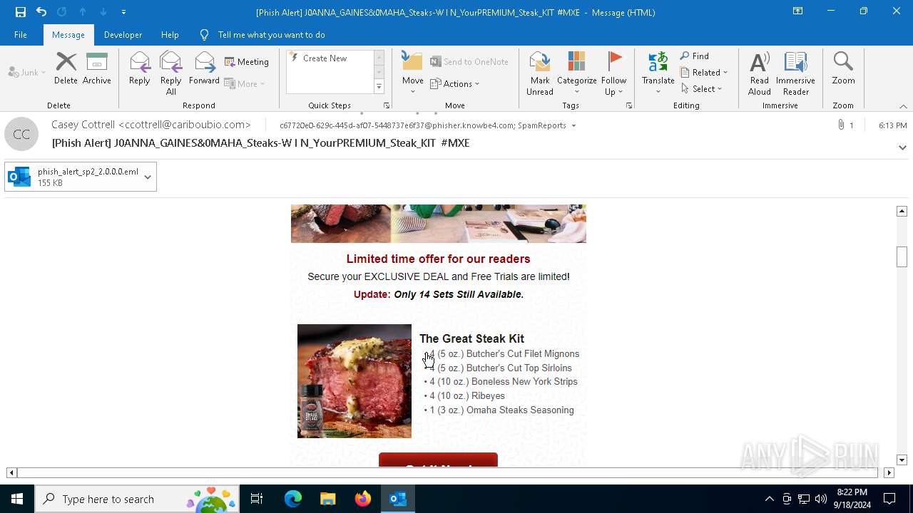Viewport: 913px width, 513px height.
Task: Click the vertical scrollbar thumb
Action: [x=902, y=256]
